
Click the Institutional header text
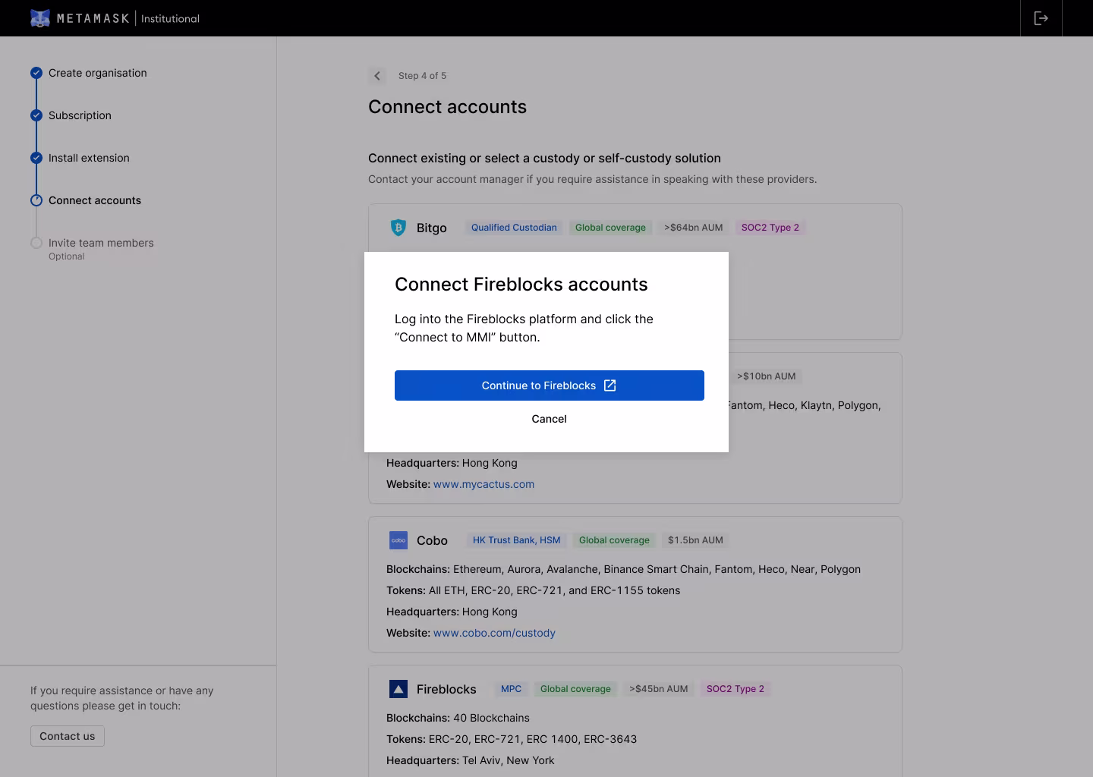[x=170, y=18]
